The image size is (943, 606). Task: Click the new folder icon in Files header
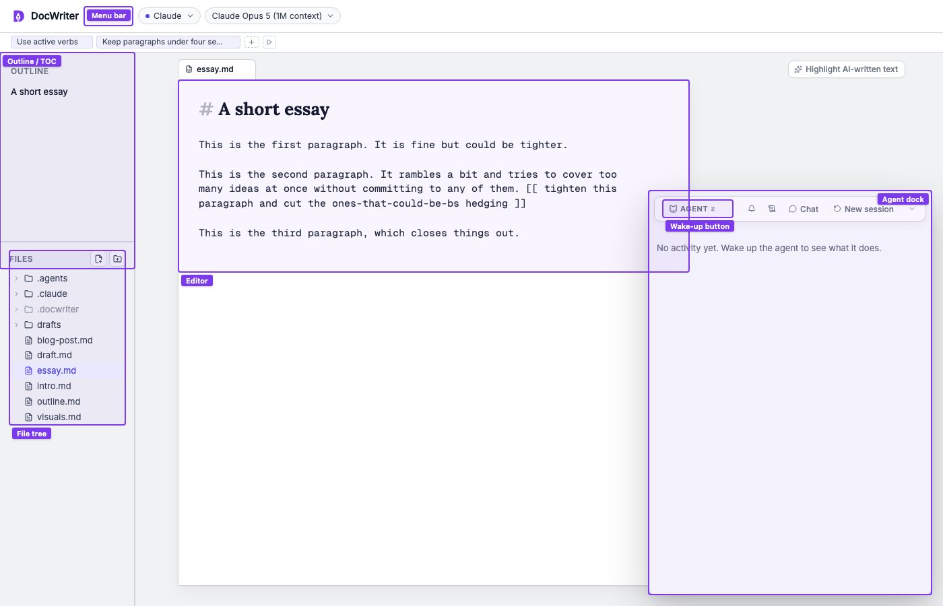[117, 259]
